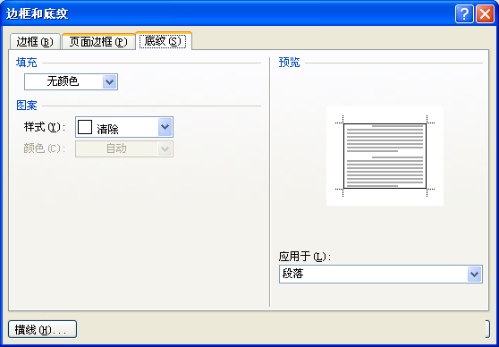Click the 段落 apply-to field
Viewport: 499px width, 347px height.
pyautogui.click(x=381, y=274)
